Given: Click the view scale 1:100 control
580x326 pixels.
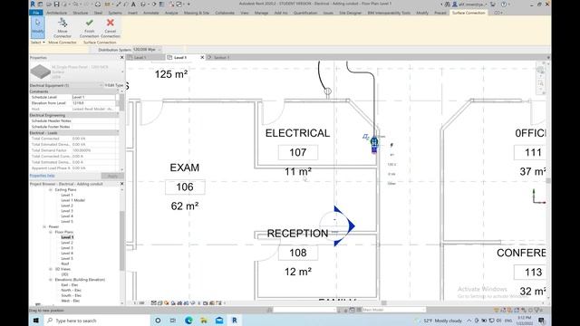Looking at the screenshot, I should 138,303.
